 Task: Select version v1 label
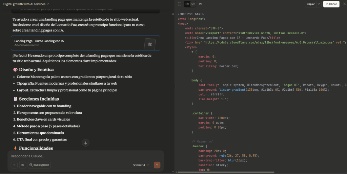[200, 4]
